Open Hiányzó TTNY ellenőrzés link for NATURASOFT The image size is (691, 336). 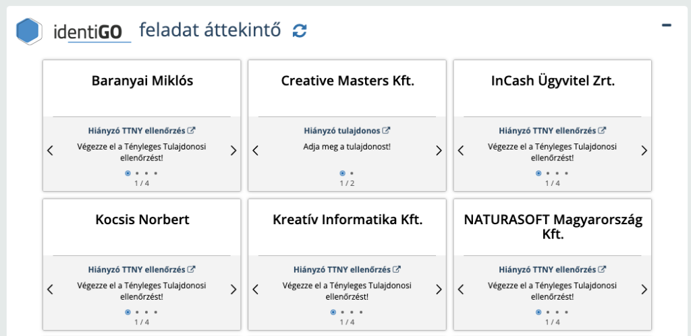coord(547,269)
